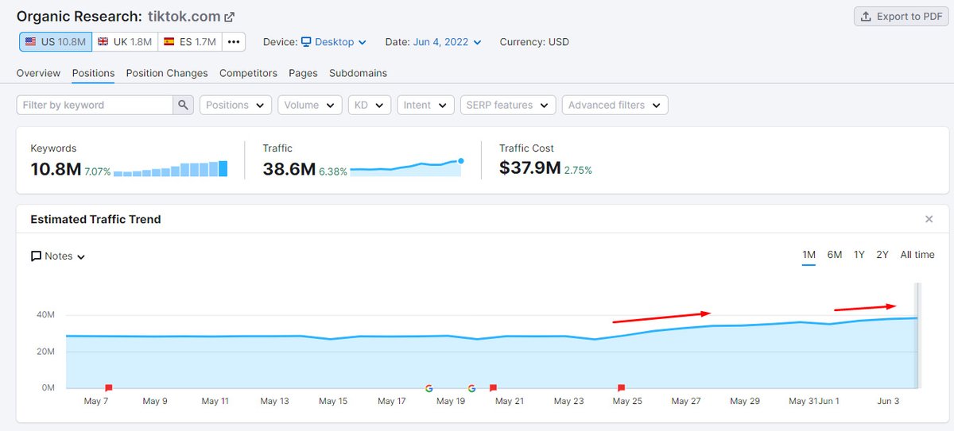
Task: Open the Date Jun 4, 2022 dropdown
Action: coord(447,42)
